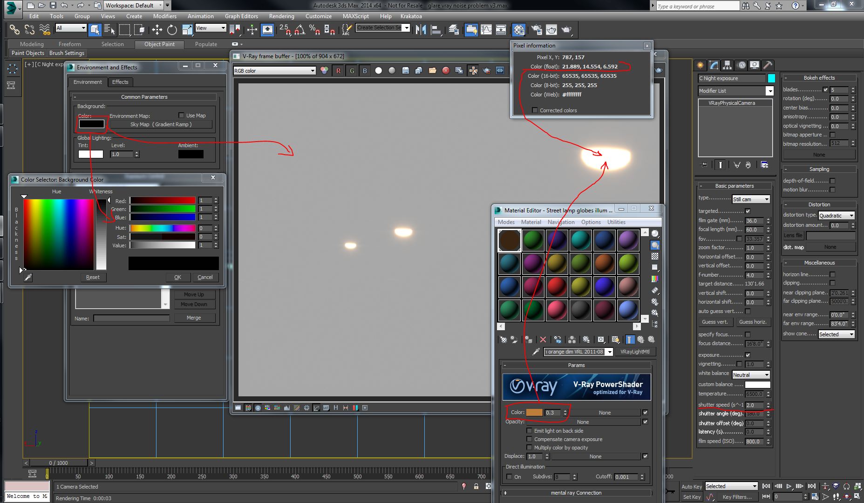Open Material Editor Utilities menu
The height and width of the screenshot is (503, 864).
[616, 222]
